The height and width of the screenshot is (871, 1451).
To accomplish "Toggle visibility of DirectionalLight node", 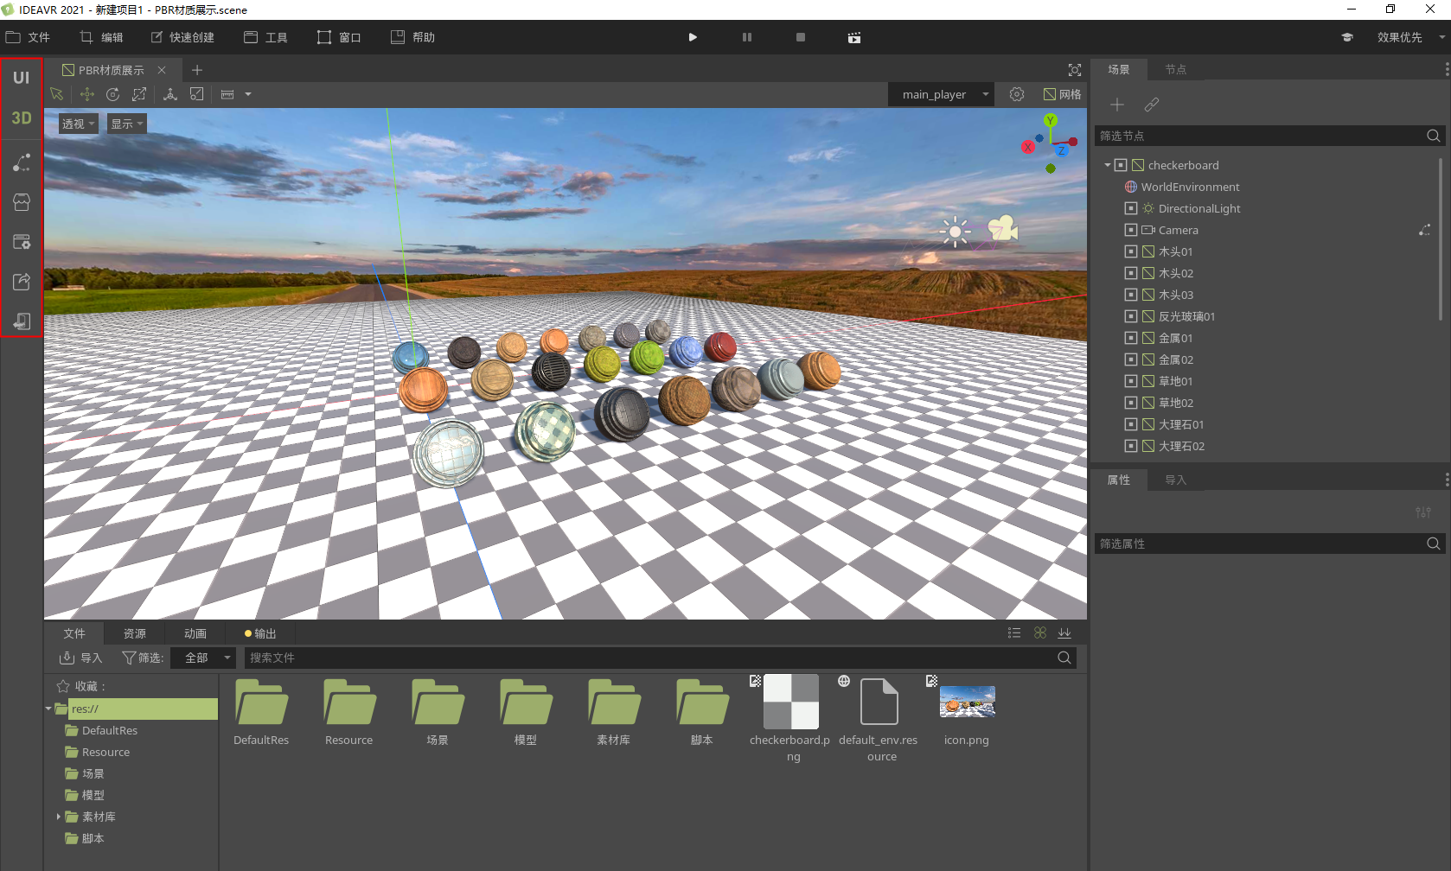I will click(x=1131, y=208).
